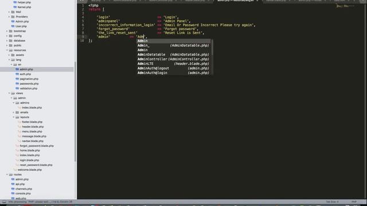
Task: Choose AdminController from the autocomplete list
Action: (x=174, y=59)
